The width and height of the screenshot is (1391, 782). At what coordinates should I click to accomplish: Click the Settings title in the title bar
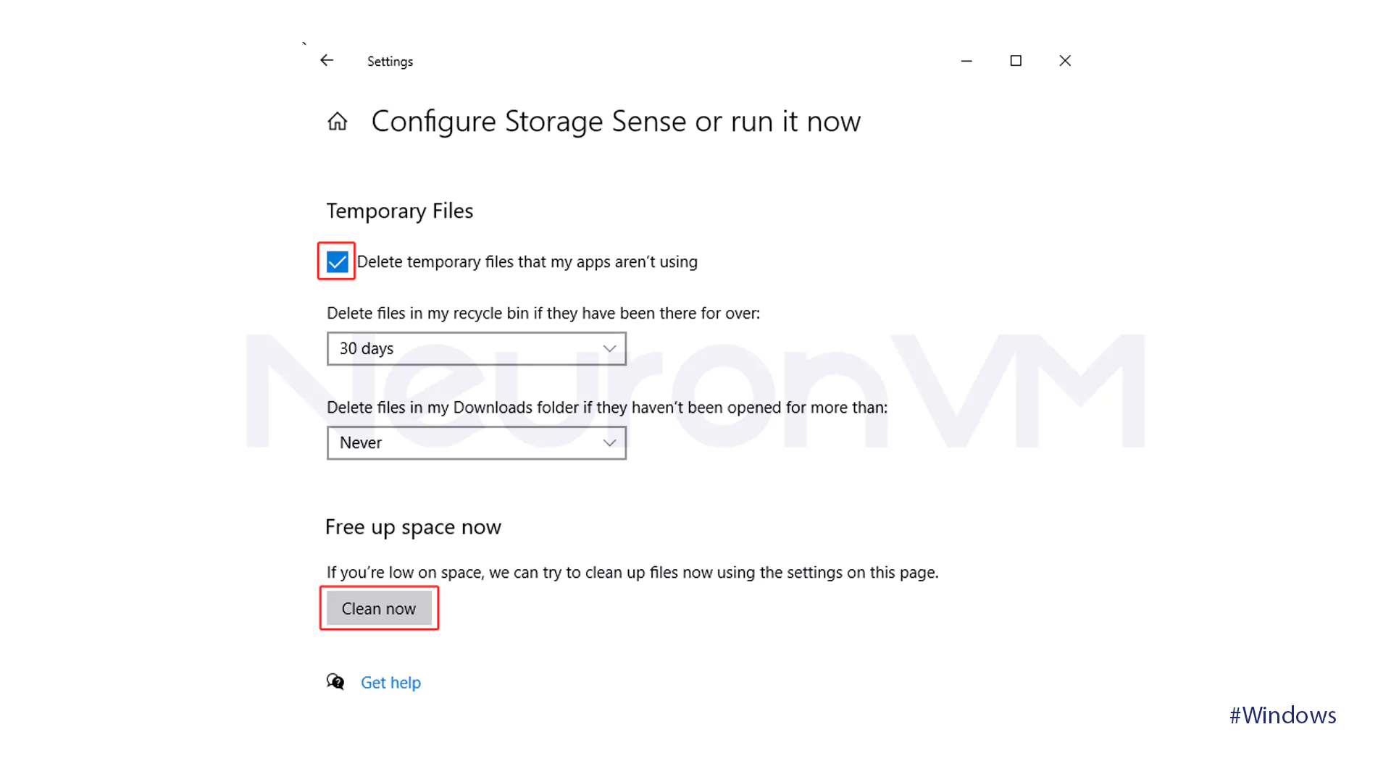390,62
